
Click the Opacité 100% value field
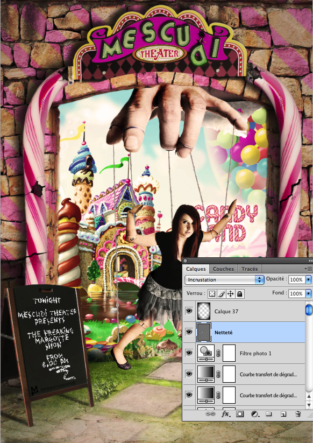(x=297, y=279)
